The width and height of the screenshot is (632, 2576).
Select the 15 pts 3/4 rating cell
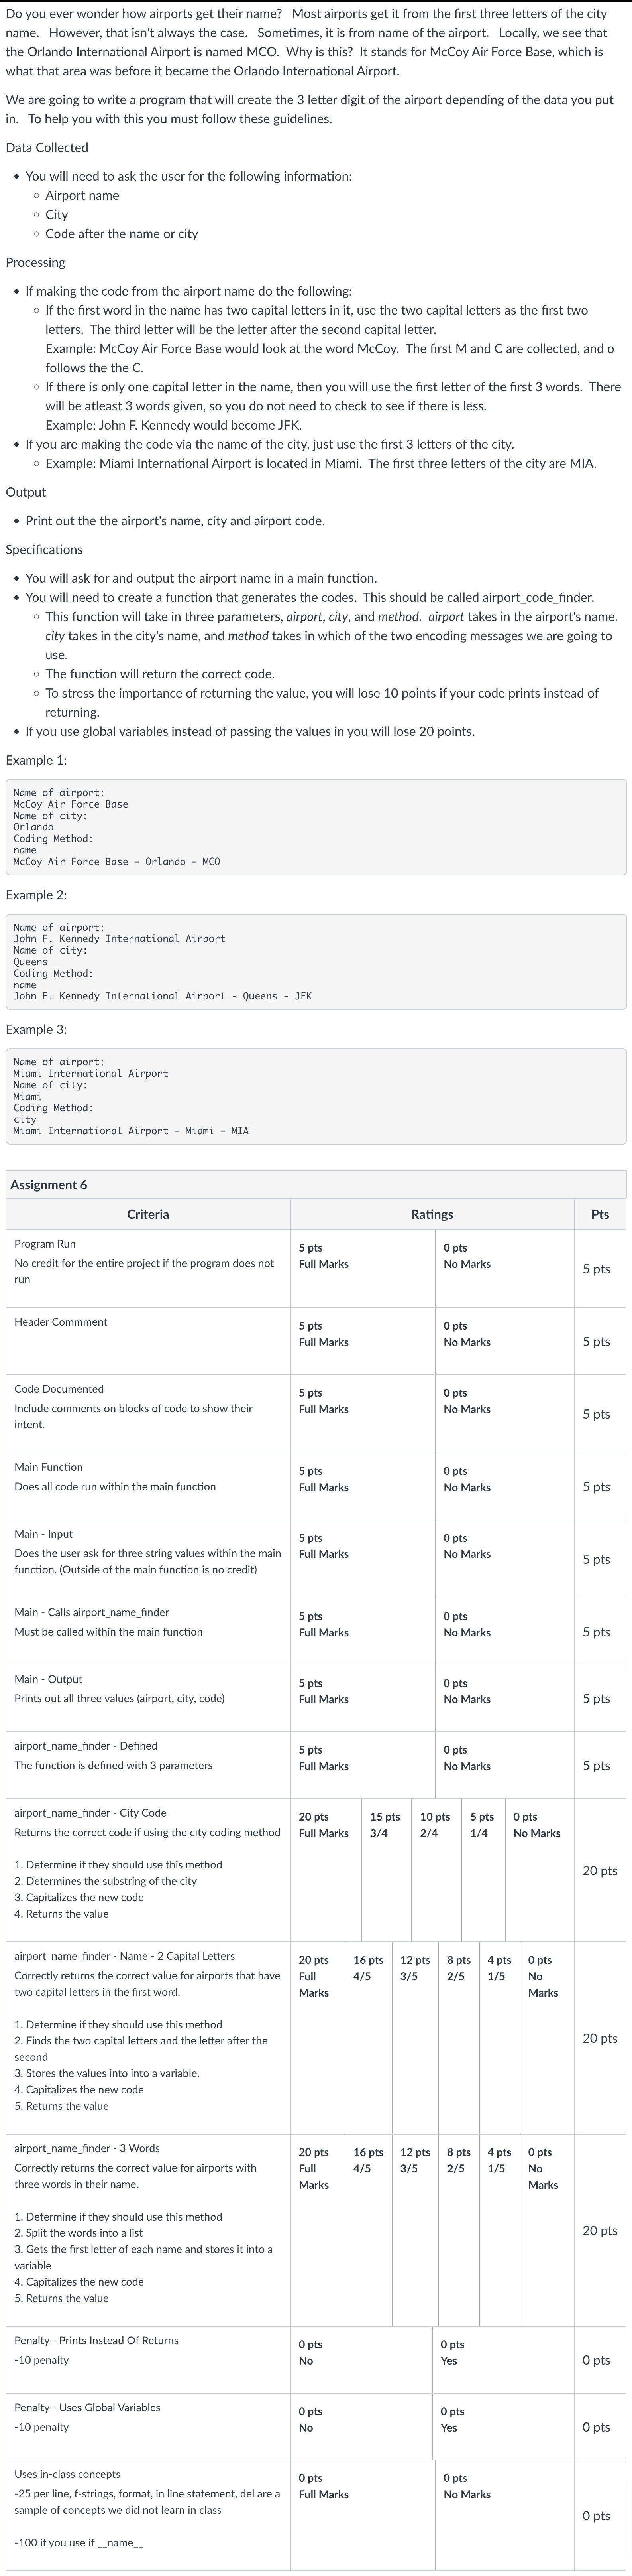click(385, 1825)
